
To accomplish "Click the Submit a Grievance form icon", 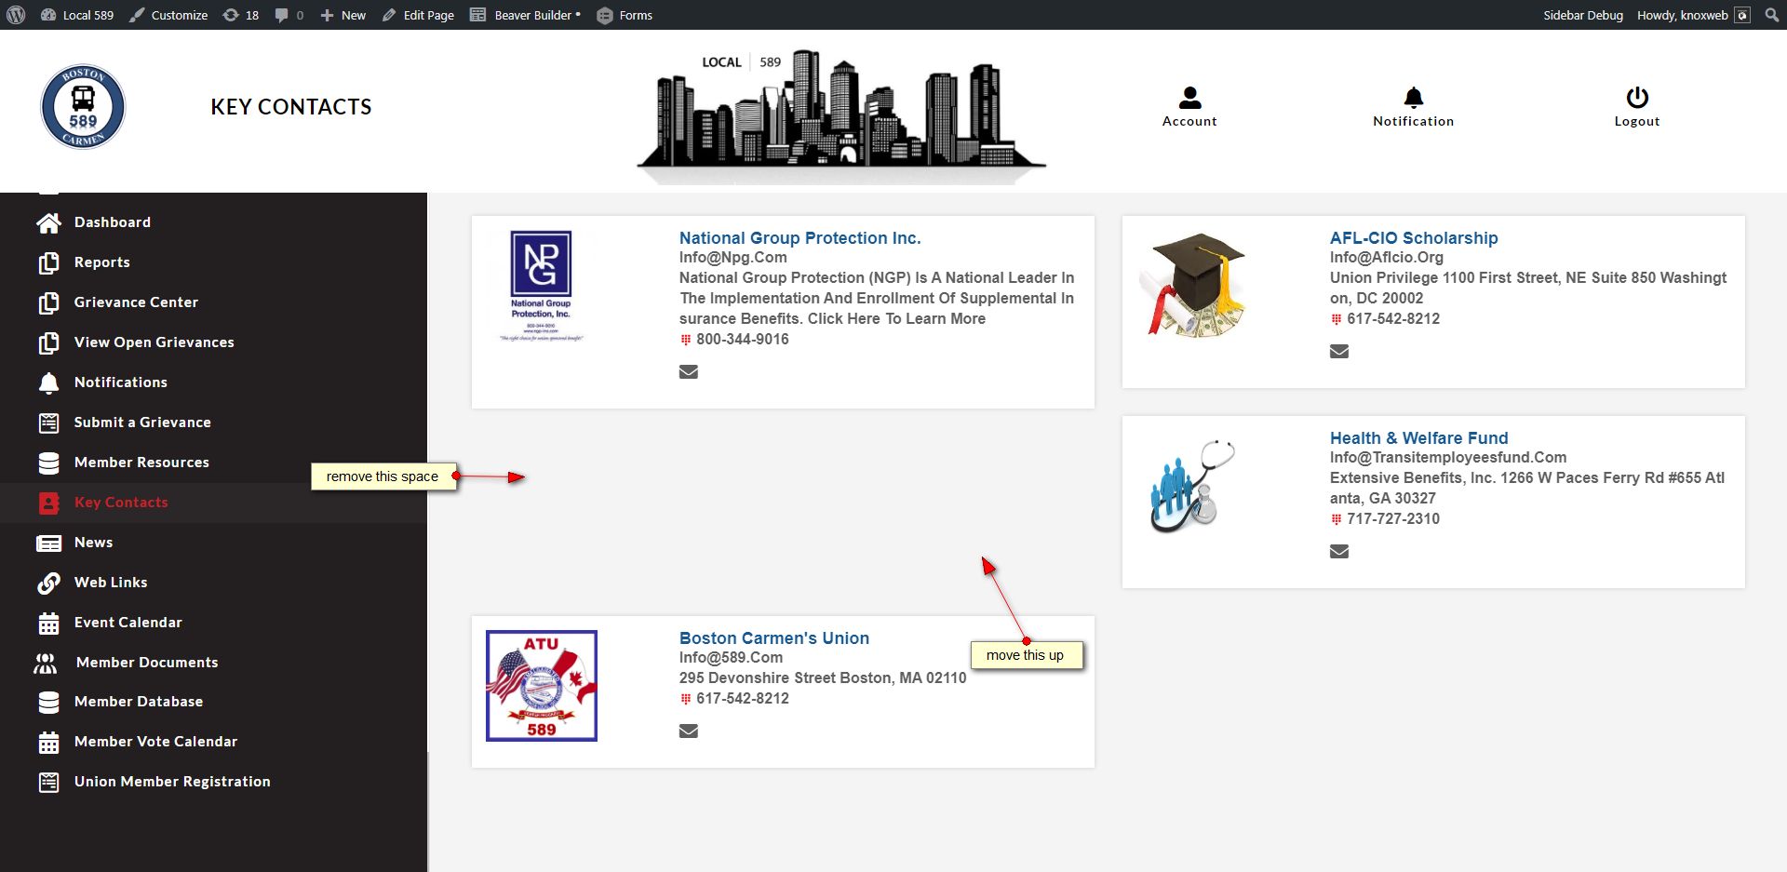I will (x=48, y=423).
